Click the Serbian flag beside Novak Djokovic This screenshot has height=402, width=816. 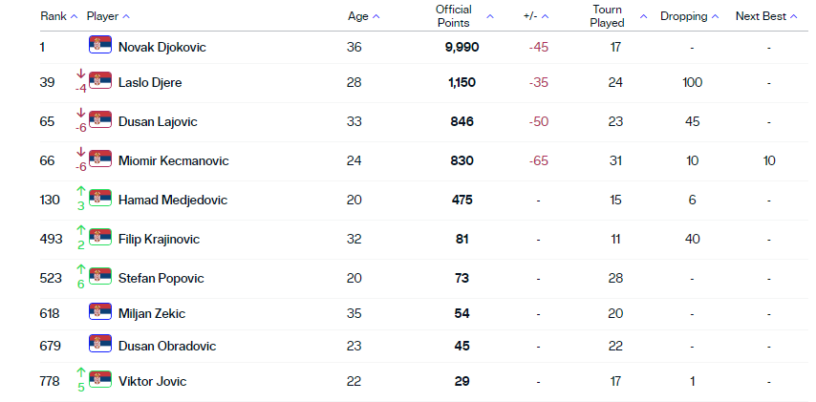click(x=100, y=45)
